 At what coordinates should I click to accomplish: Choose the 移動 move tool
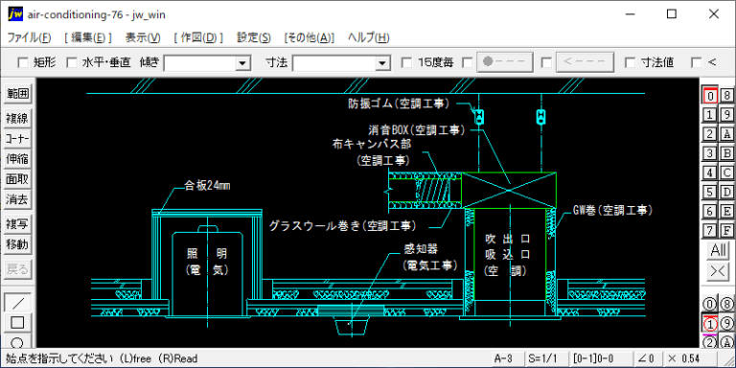[17, 244]
